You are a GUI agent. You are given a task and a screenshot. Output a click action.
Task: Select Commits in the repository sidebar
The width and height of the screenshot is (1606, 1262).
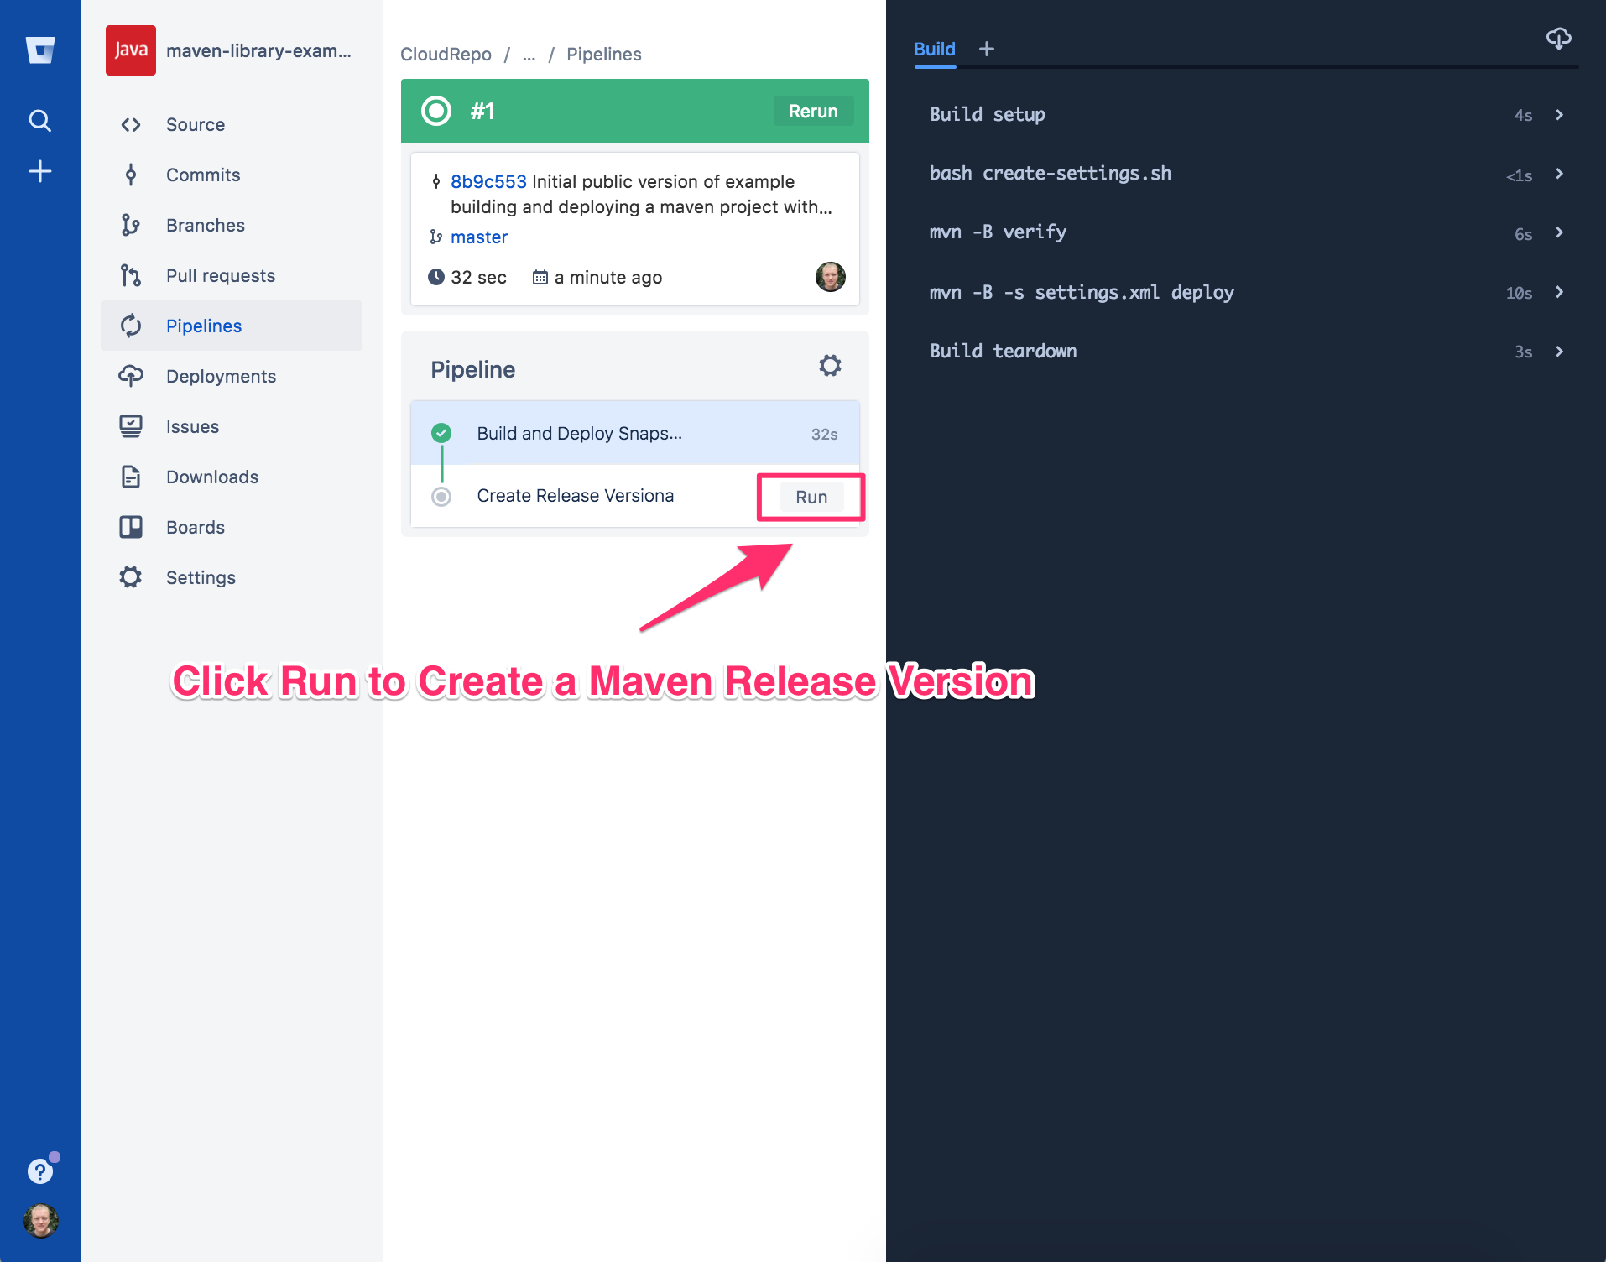(x=202, y=175)
